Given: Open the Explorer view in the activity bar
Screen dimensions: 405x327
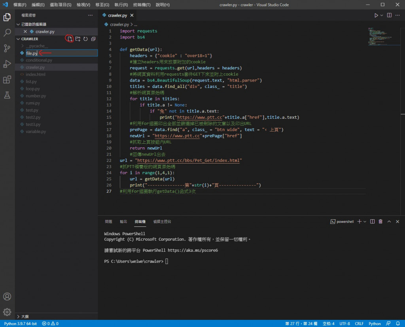Looking at the screenshot, I should [x=7, y=17].
